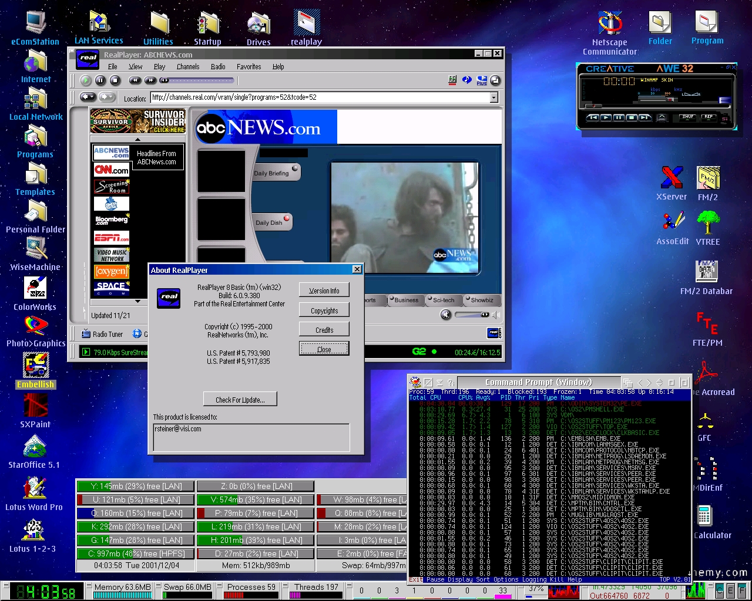Click the Credits button
752x601 pixels.
[324, 329]
